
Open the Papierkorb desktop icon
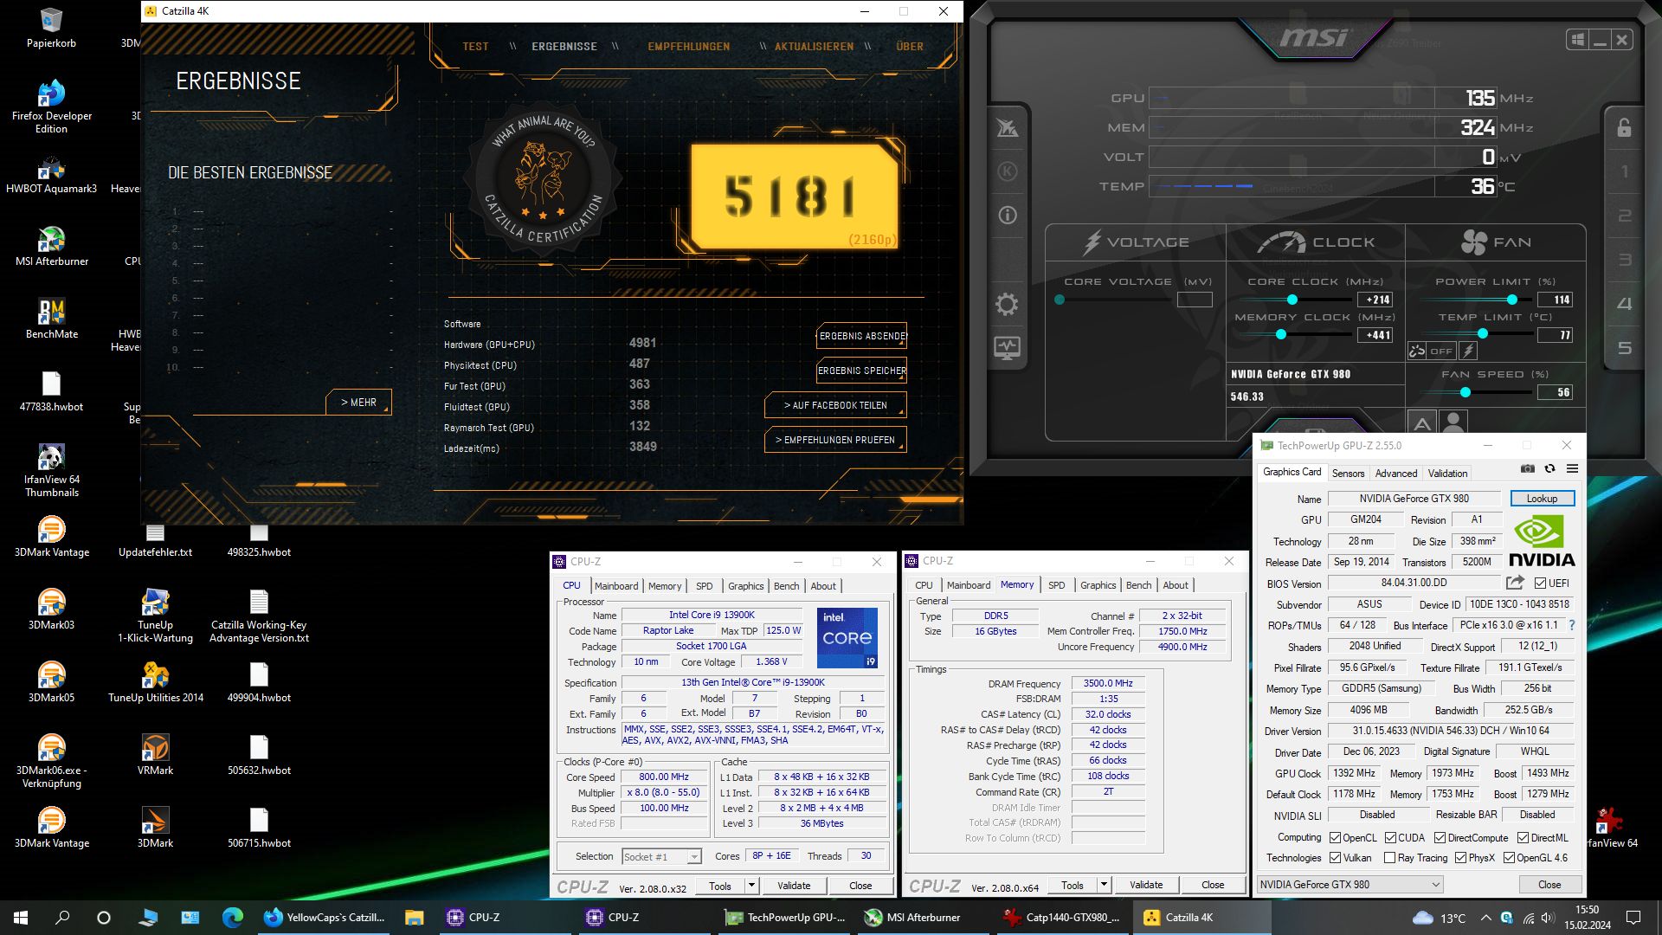tap(51, 28)
